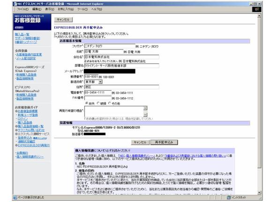
Task: Click the page scrollbar up arrow
Action: 259,15
